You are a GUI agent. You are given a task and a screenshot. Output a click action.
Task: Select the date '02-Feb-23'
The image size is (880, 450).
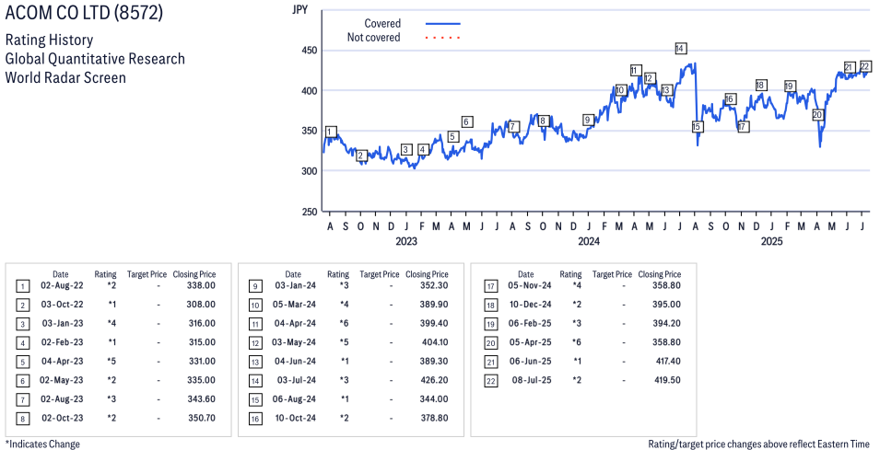tap(61, 342)
